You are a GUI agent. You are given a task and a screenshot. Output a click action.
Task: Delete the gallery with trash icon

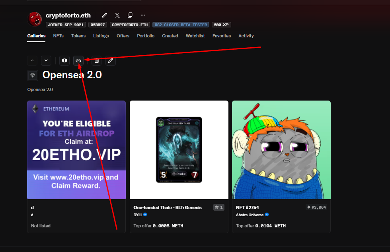click(x=96, y=60)
